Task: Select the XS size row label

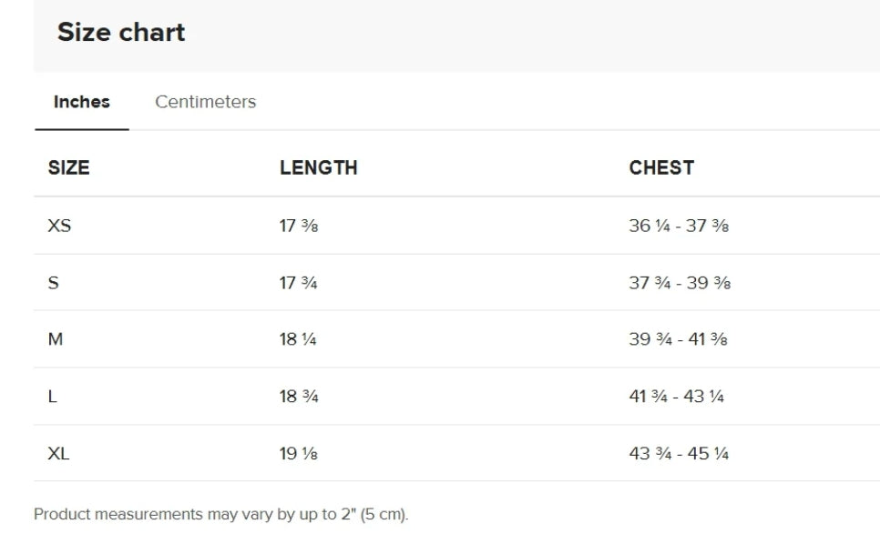Action: tap(59, 226)
